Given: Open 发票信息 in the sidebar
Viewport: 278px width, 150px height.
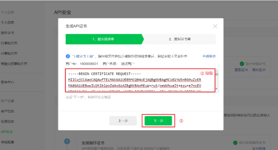Looking at the screenshot, I should coord(7,122).
